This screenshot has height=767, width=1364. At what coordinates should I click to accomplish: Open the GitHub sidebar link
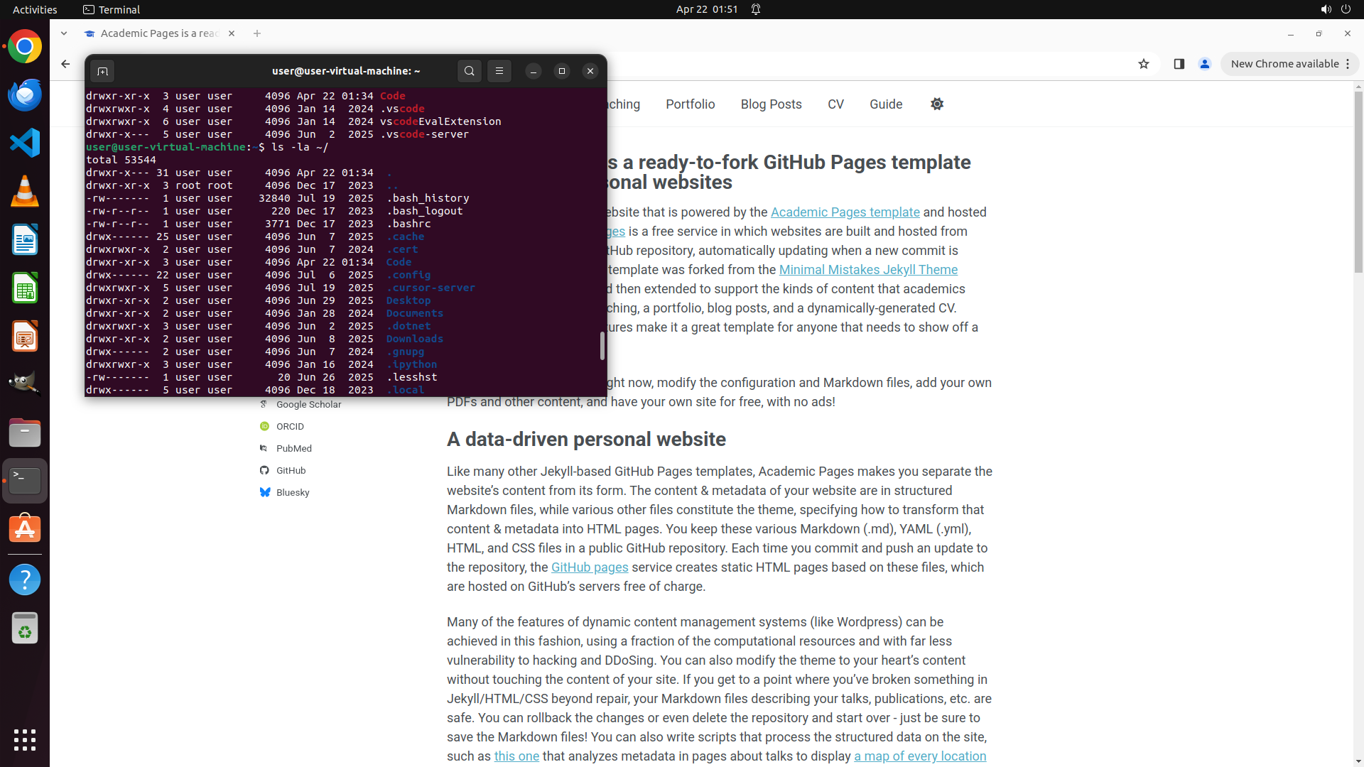pos(291,470)
